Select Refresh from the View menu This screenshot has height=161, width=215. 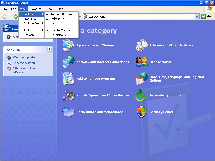[x=28, y=35]
